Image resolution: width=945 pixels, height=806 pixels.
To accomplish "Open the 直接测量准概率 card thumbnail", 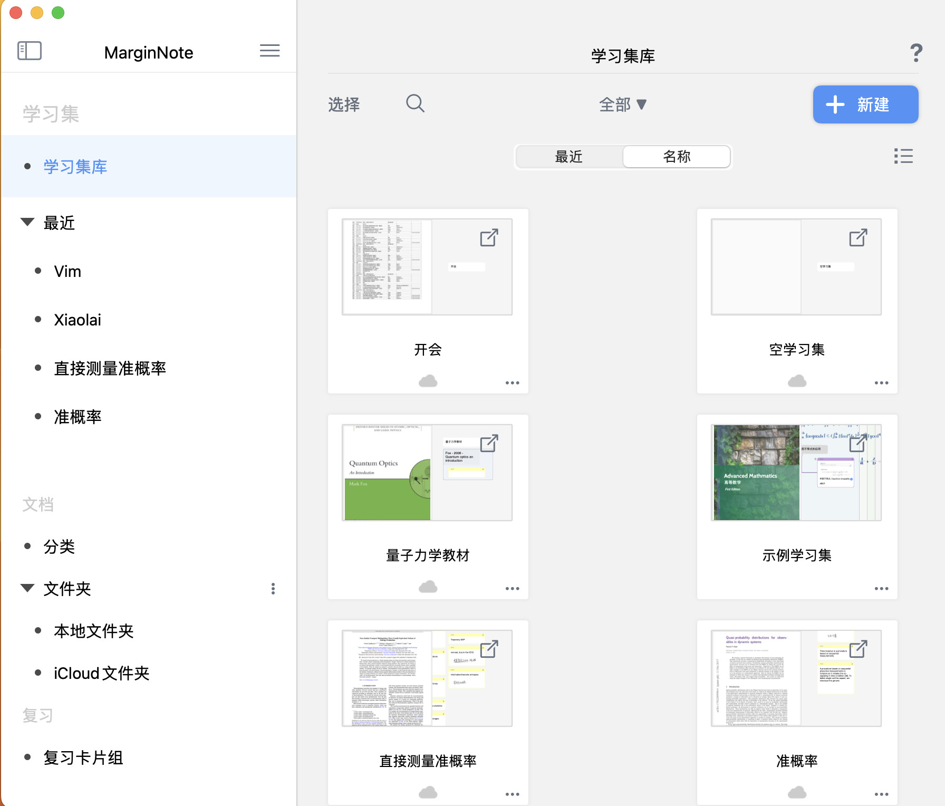I will tap(427, 678).
